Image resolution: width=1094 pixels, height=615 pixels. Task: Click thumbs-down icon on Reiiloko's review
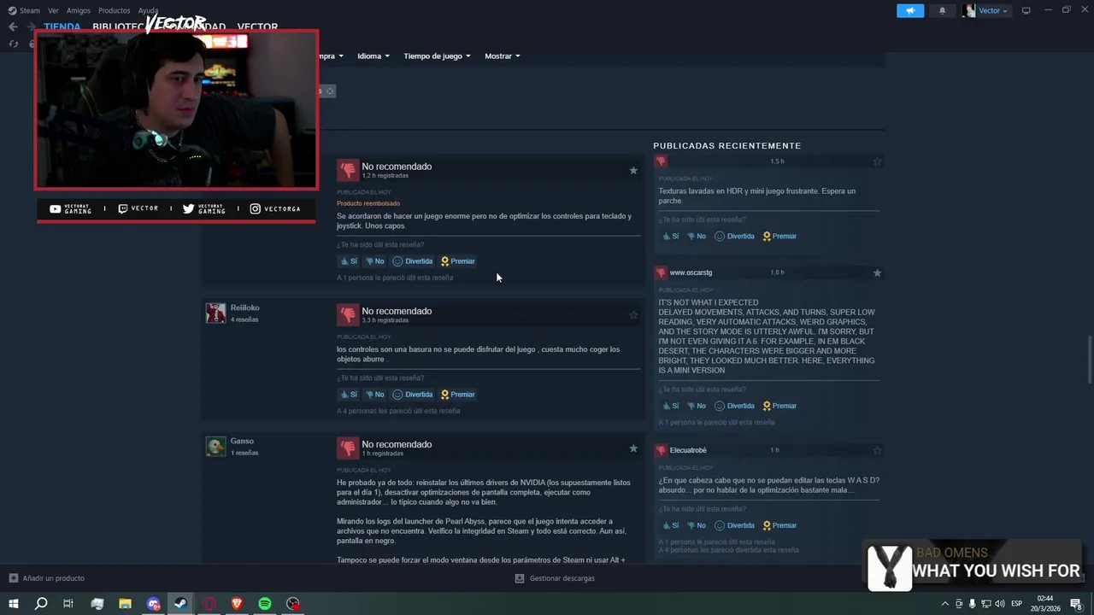pos(347,314)
